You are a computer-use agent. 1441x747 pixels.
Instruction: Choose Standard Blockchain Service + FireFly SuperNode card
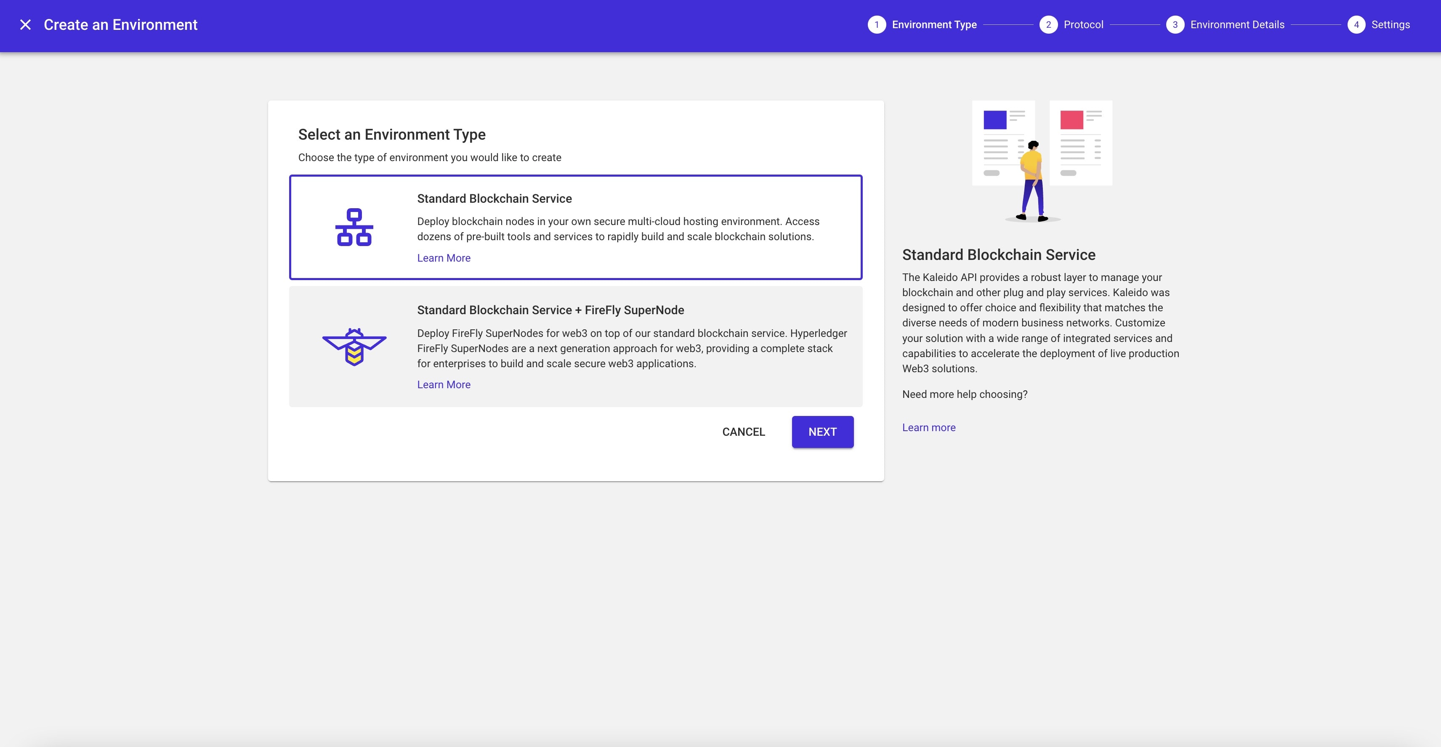click(x=576, y=347)
